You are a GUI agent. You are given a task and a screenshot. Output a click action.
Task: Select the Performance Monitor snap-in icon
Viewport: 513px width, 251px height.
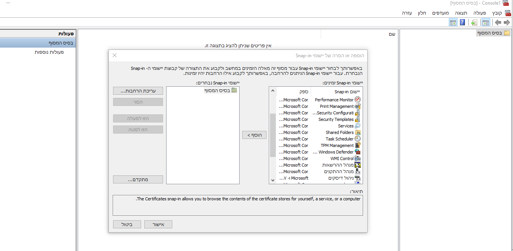358,100
